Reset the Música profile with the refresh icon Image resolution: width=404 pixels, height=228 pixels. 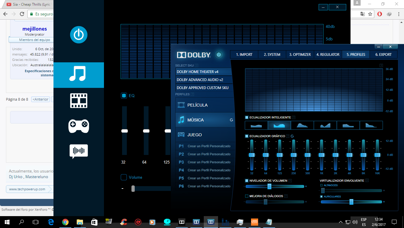coord(231,120)
